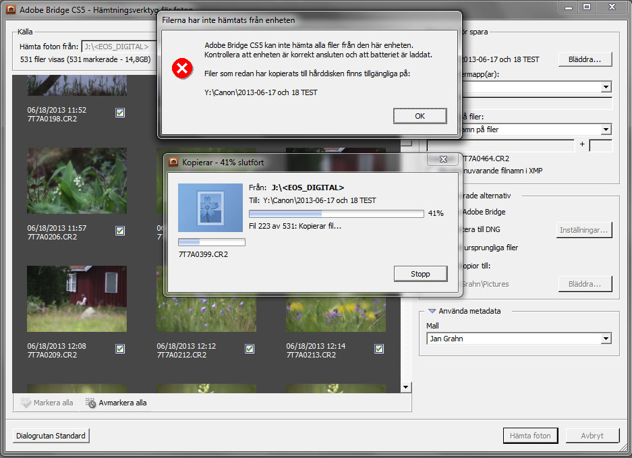This screenshot has width=632, height=458.
Task: Click the top Bläddra button for save location
Action: 585,59
